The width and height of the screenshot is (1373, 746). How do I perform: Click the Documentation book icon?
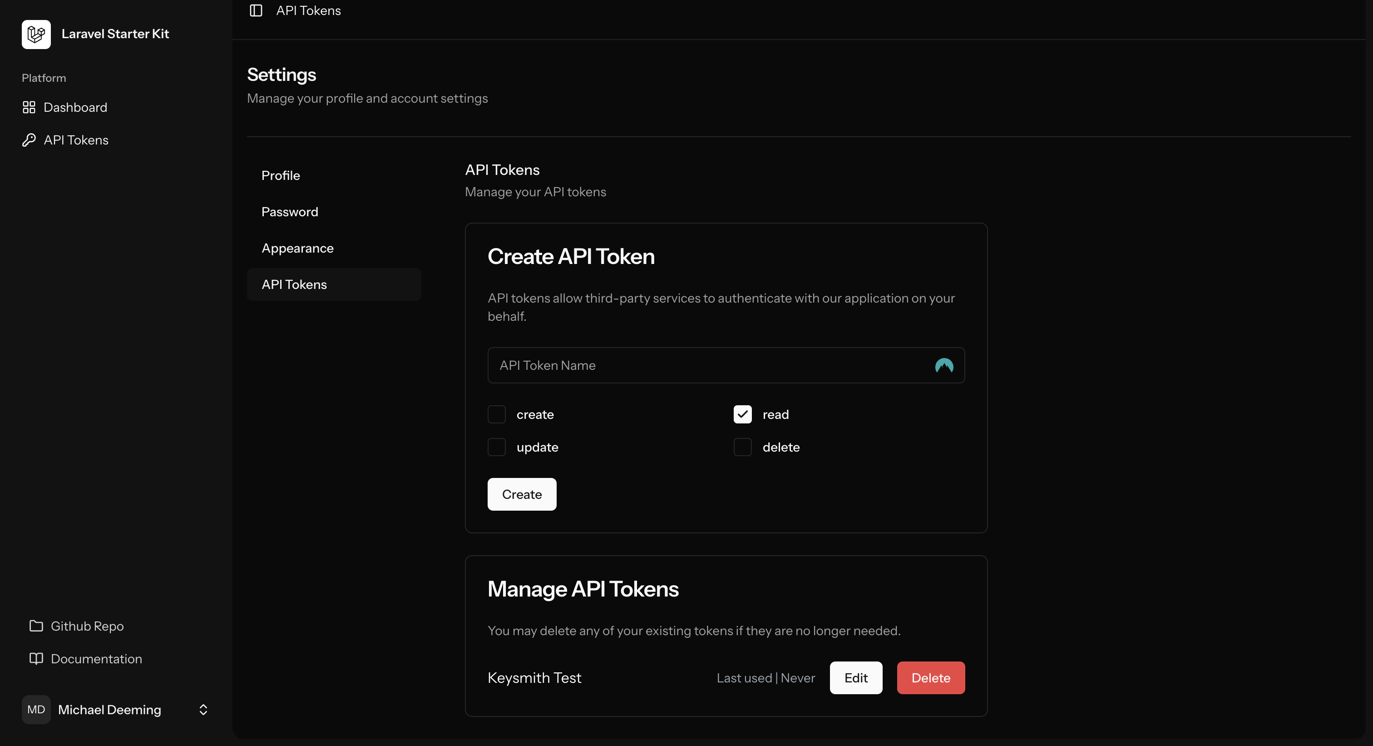point(36,659)
